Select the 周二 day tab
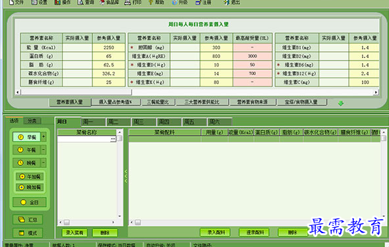This screenshot has width=389, height=247. pos(119,122)
